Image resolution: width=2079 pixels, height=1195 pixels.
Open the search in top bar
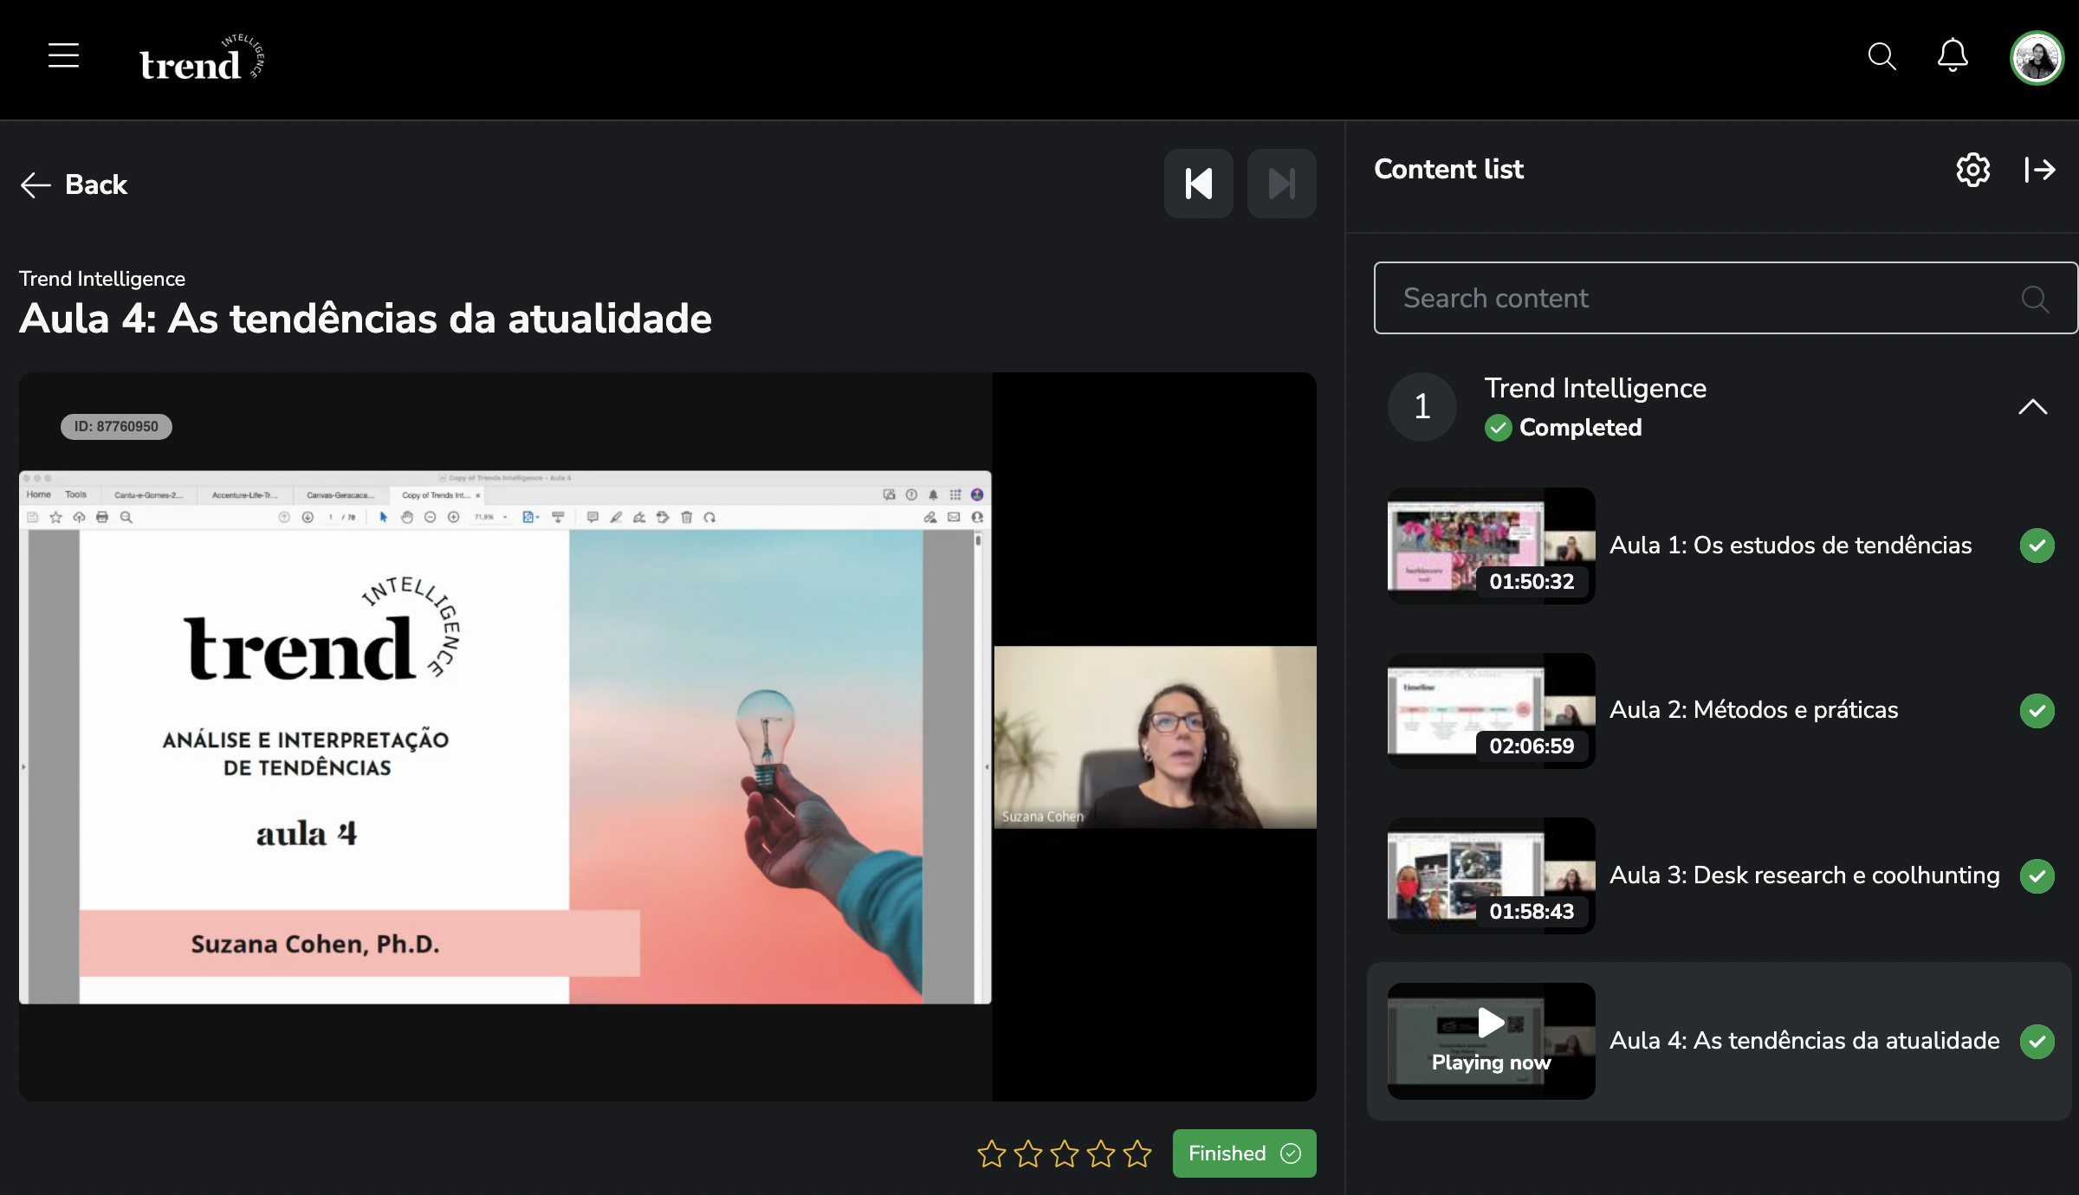click(1881, 56)
